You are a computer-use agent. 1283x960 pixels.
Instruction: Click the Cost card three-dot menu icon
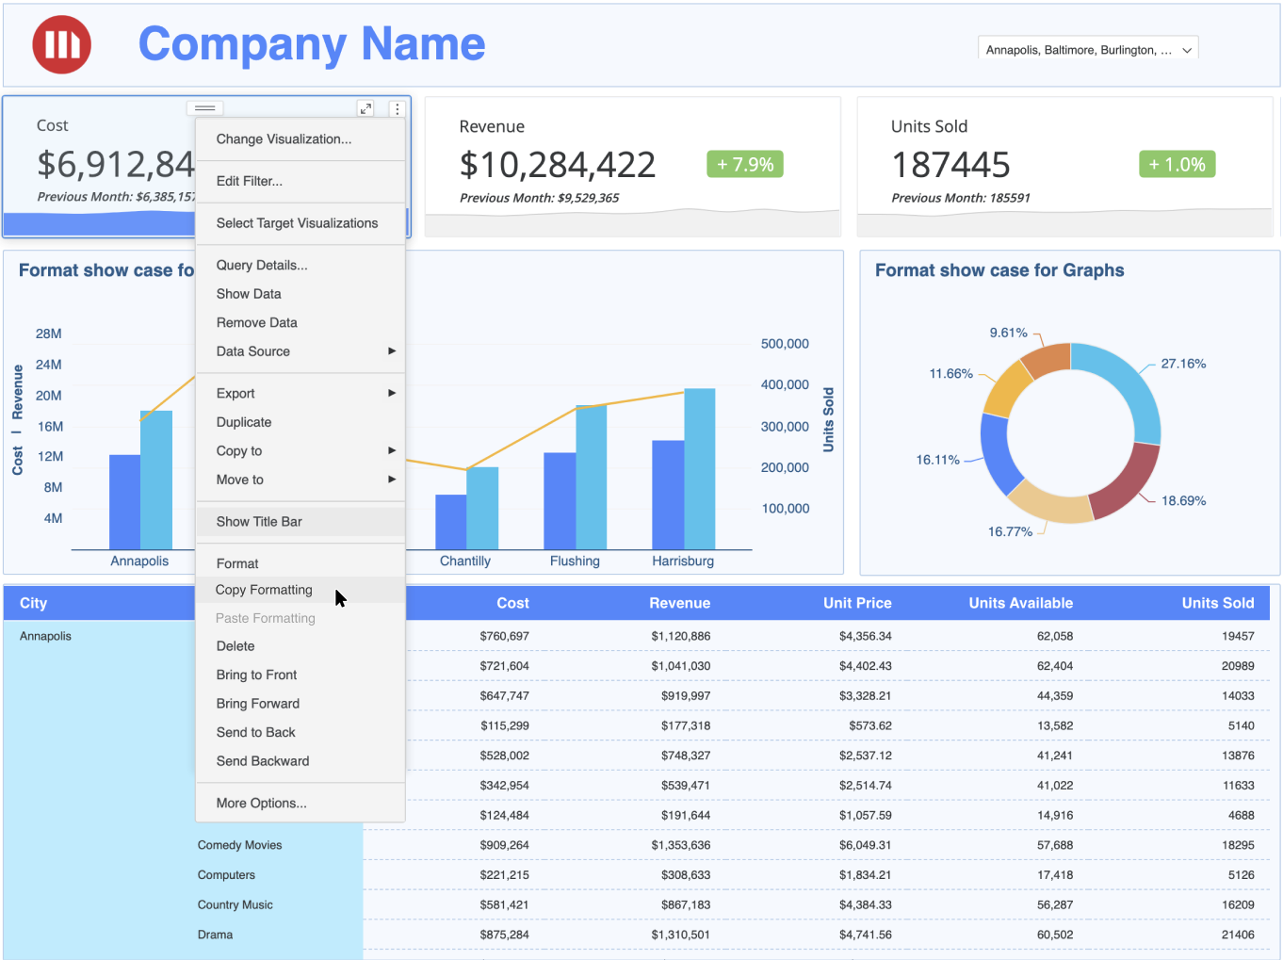tap(397, 109)
